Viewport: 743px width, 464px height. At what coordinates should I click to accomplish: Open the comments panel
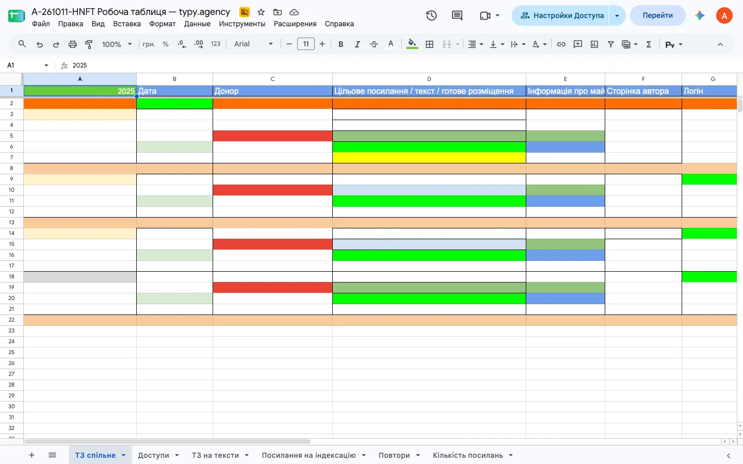click(x=457, y=15)
